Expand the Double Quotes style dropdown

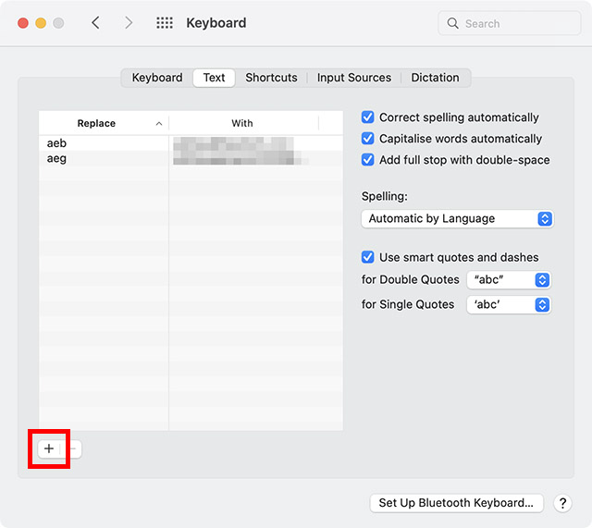click(509, 279)
